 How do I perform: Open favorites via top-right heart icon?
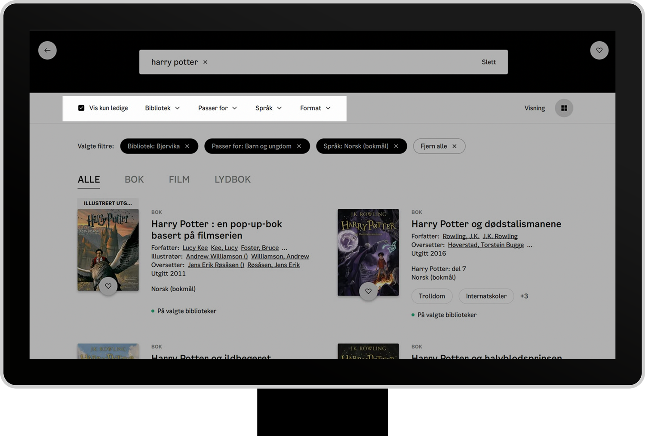599,50
